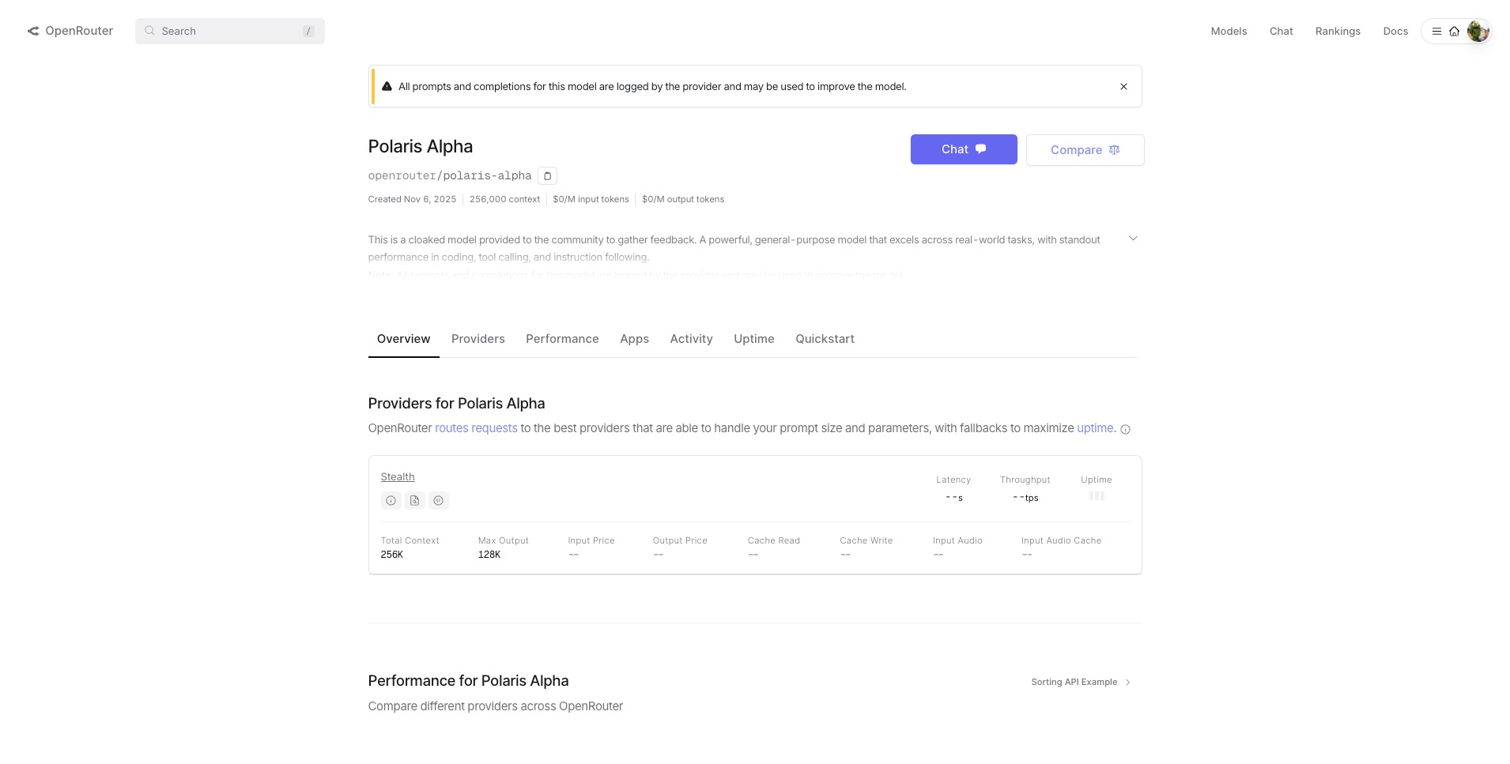Click the Max Output value "128K"
Screen dimensions: 1510x764
coord(489,555)
